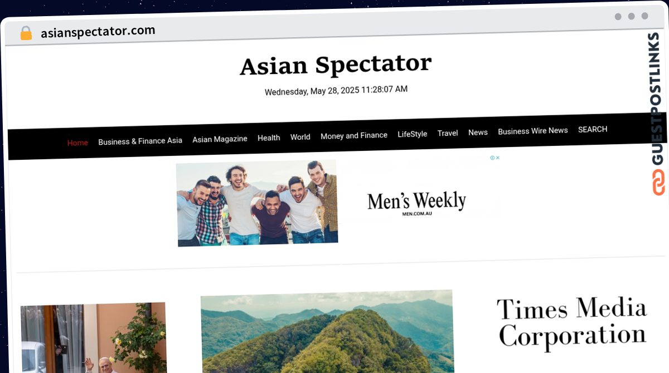Click the asianspectator.com address bar
The height and width of the screenshot is (373, 669).
point(98,32)
